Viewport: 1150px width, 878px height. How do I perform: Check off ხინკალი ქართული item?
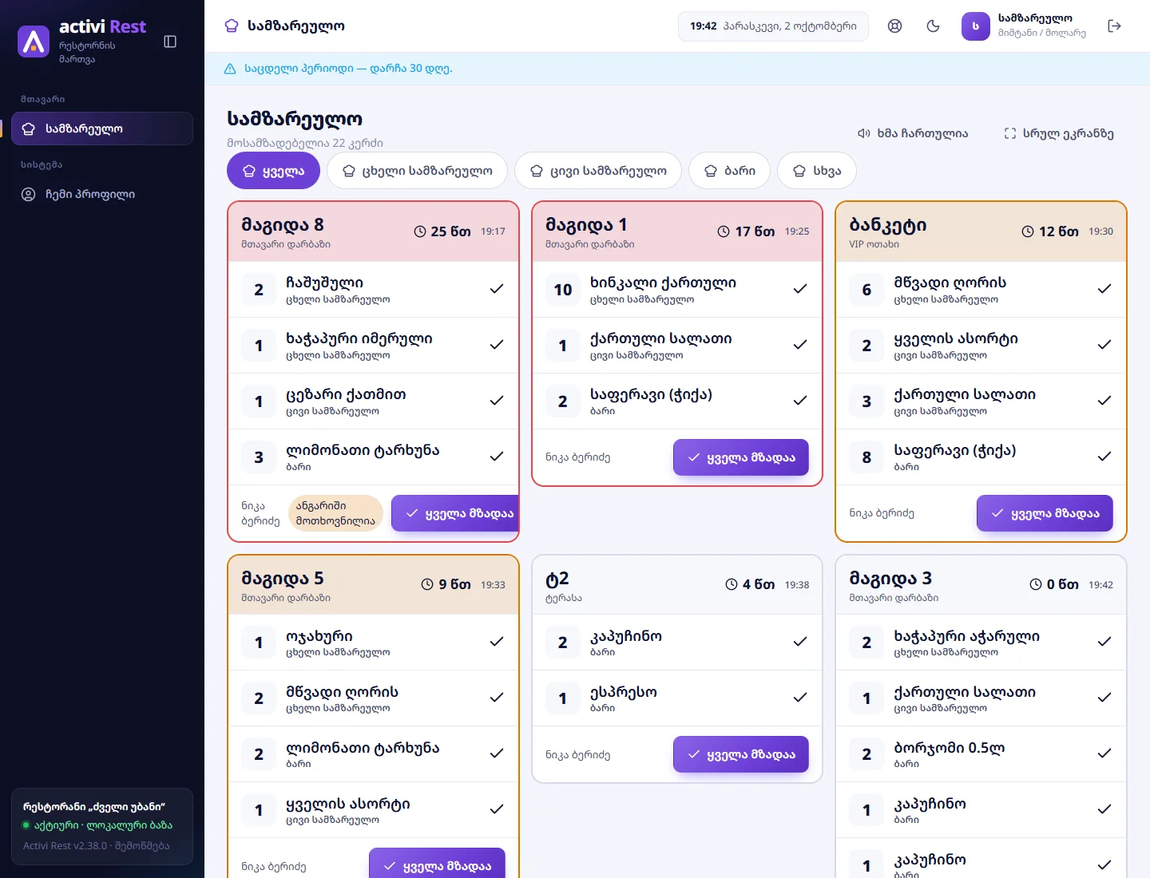point(800,289)
